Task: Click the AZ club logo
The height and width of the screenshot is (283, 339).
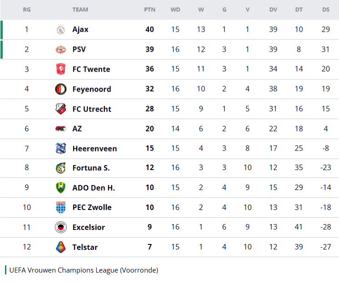Action: 60,129
